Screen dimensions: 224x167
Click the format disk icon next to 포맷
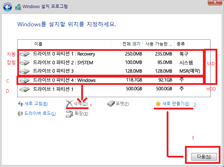click(x=111, y=103)
